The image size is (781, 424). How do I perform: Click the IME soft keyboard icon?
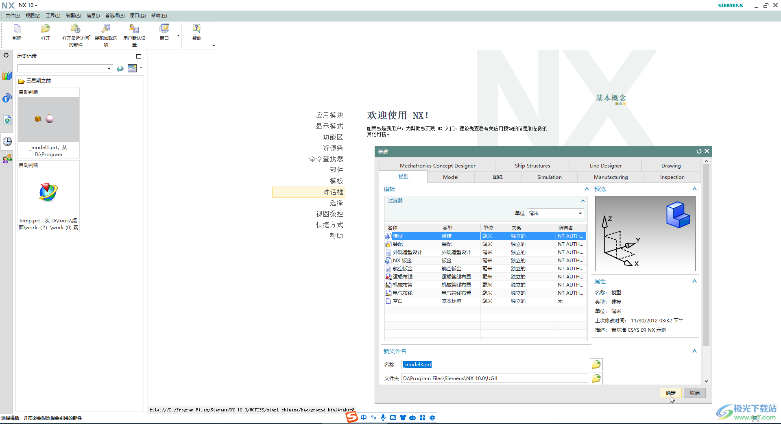point(393,417)
